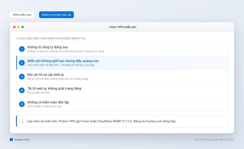Click the '5 DẤU HIỆU MỘT VPN' heading
Viewport: 244px width, 149px height.
(x=51, y=38)
